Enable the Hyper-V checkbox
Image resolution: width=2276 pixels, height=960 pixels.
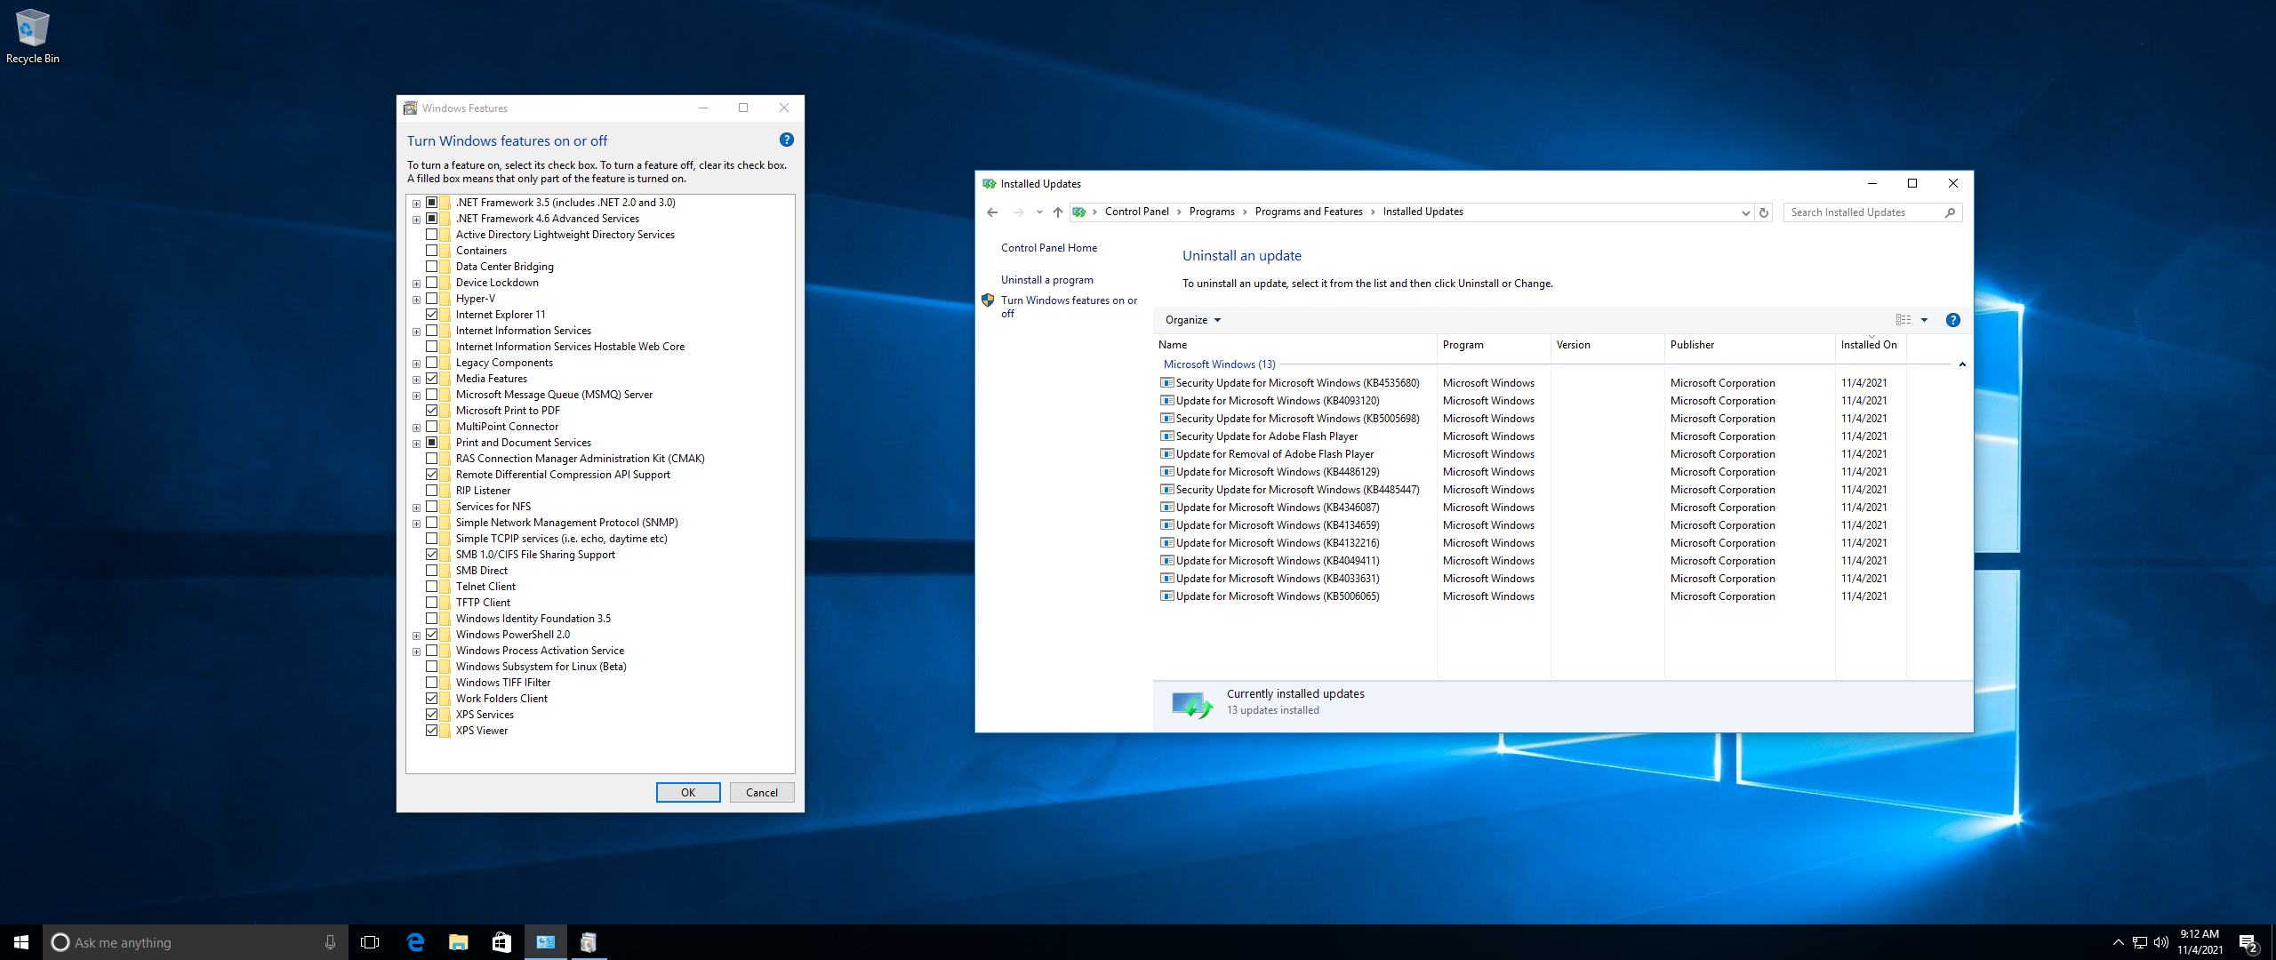point(431,299)
